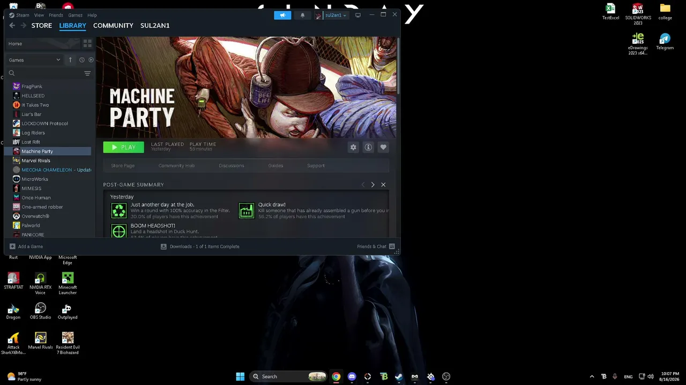Click the library Home button
Viewport: 686px width, 385px height.
(x=42, y=43)
